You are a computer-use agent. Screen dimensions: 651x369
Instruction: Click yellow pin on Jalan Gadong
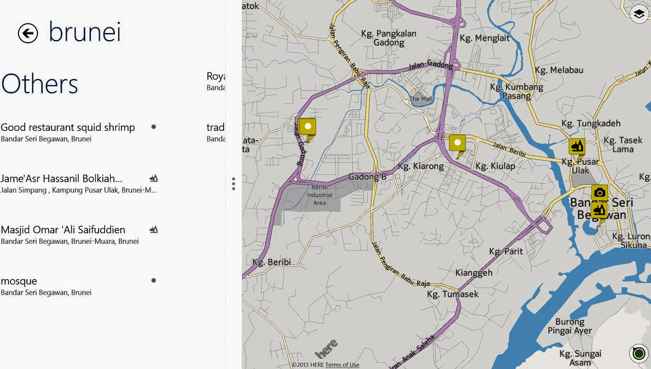(308, 128)
